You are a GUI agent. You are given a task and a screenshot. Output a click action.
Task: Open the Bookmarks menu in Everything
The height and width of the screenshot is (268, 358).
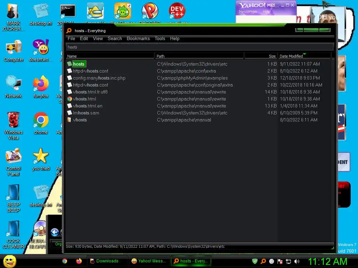tap(138, 38)
